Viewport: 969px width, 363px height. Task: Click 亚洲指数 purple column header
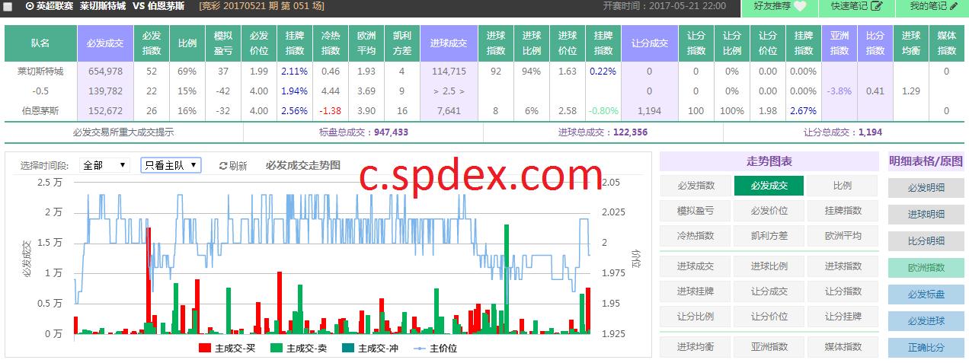839,43
